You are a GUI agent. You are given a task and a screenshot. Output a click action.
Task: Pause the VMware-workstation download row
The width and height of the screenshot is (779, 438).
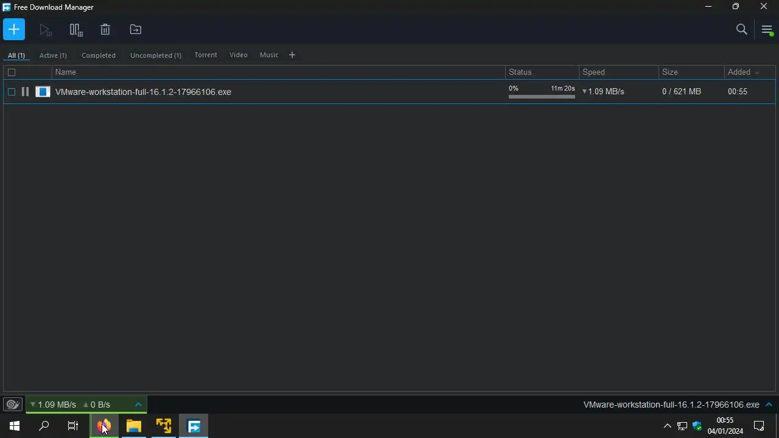click(25, 92)
